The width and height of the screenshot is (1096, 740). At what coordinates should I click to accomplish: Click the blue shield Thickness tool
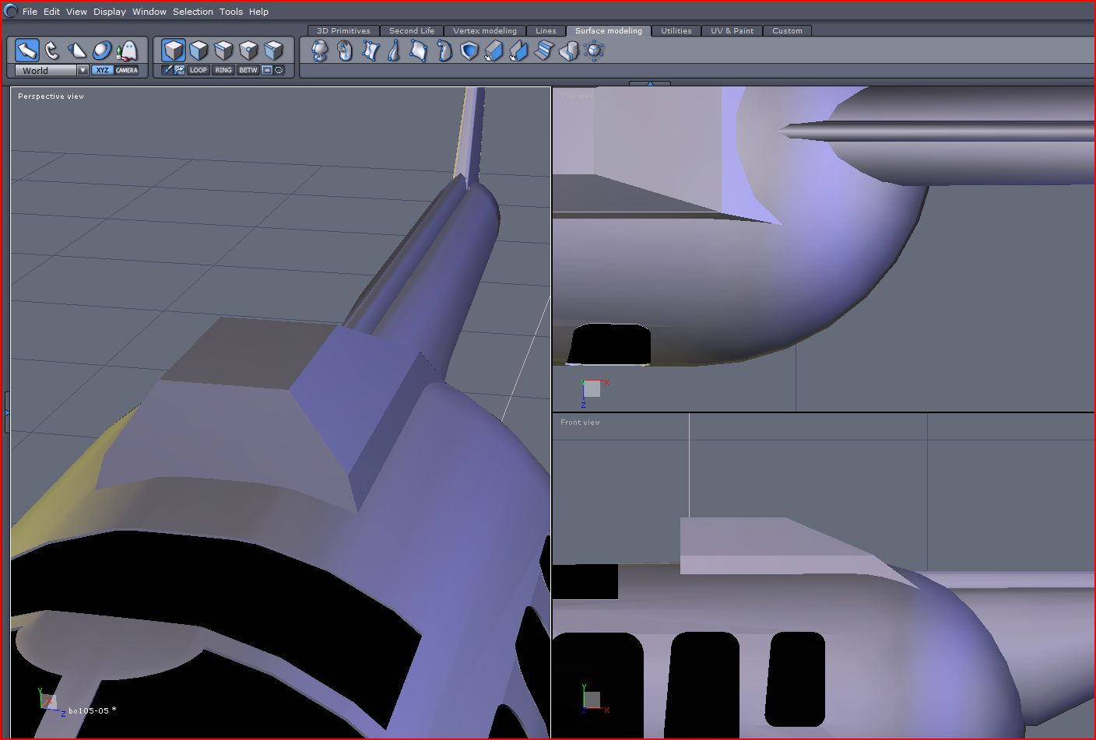point(469,51)
